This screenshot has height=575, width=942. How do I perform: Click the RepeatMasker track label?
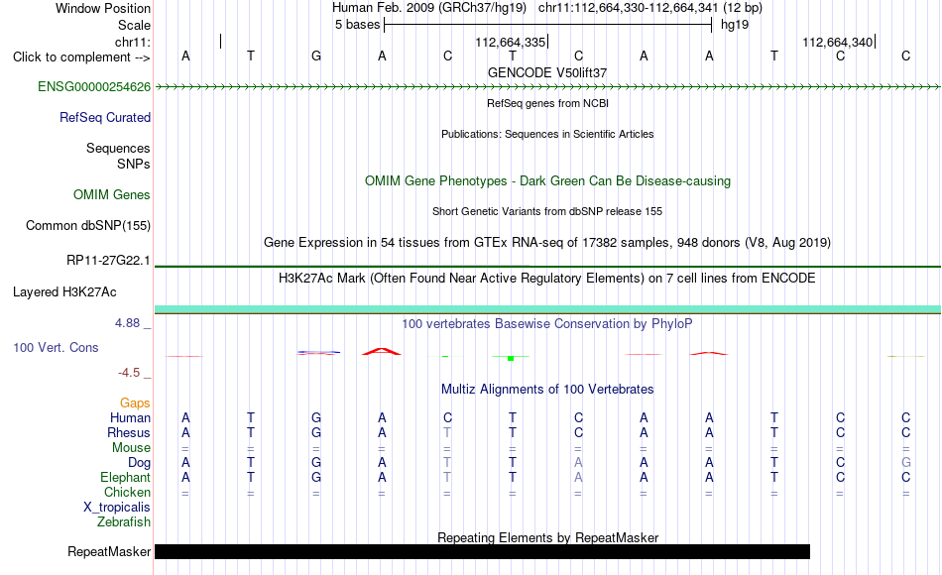[109, 551]
